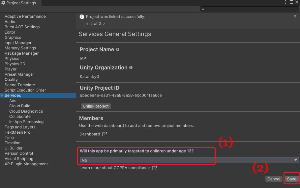Click the Project Name info icon
The width and height of the screenshot is (300, 188).
(118, 49)
